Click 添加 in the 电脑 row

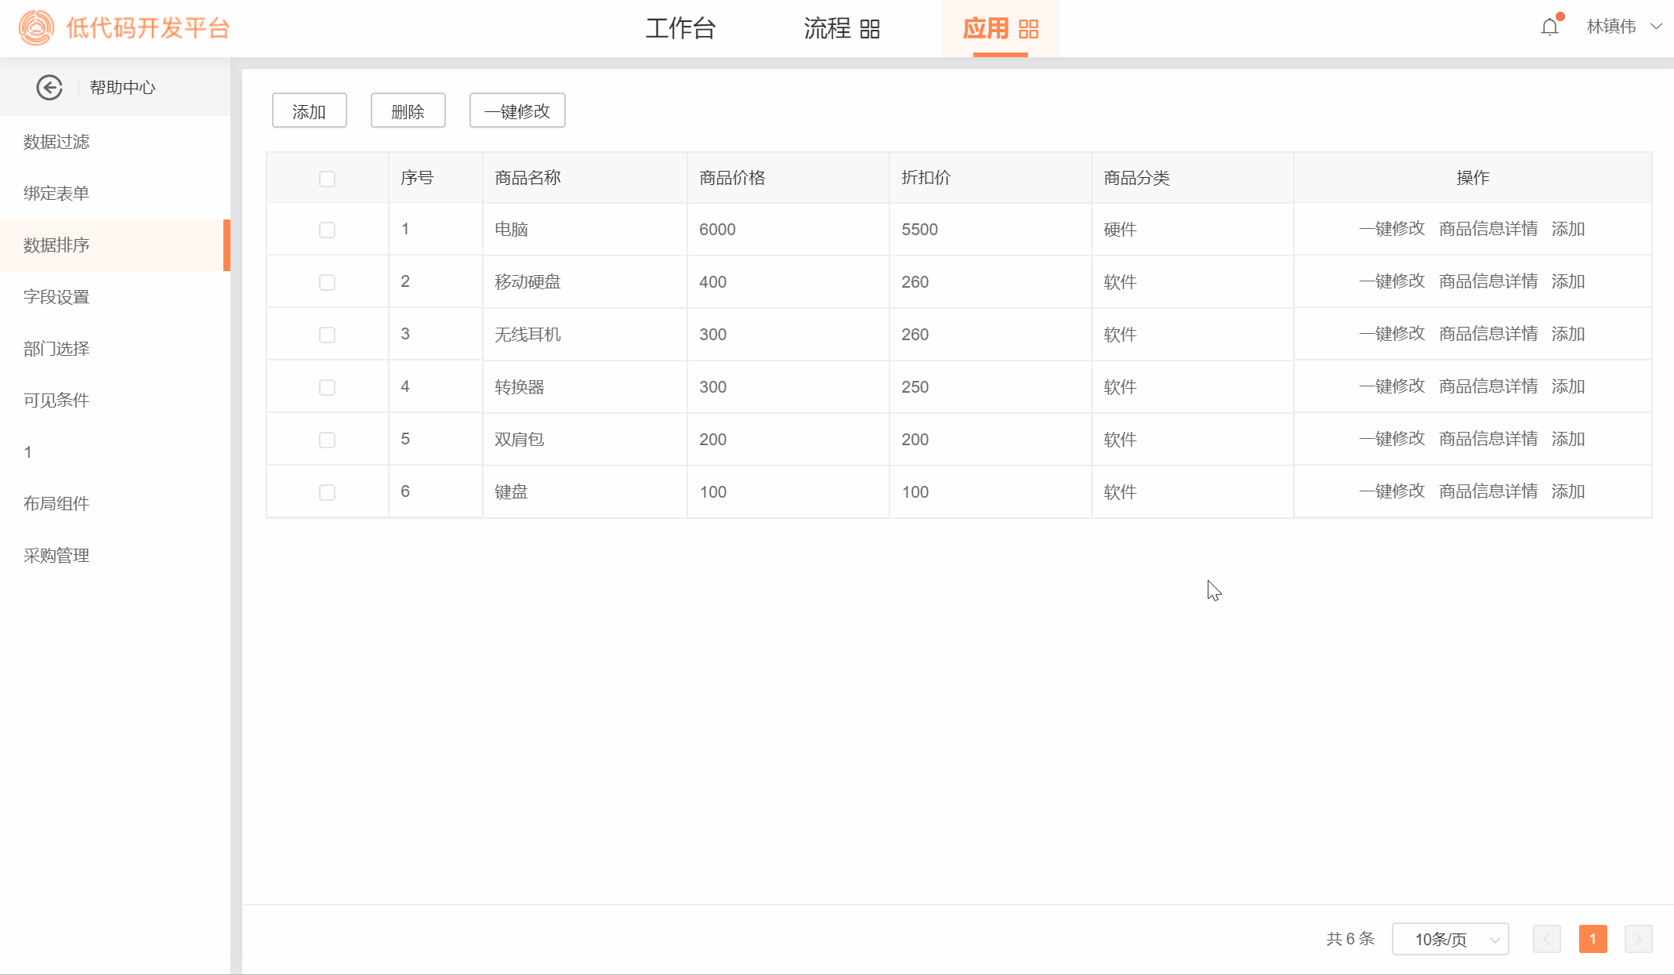pos(1568,229)
